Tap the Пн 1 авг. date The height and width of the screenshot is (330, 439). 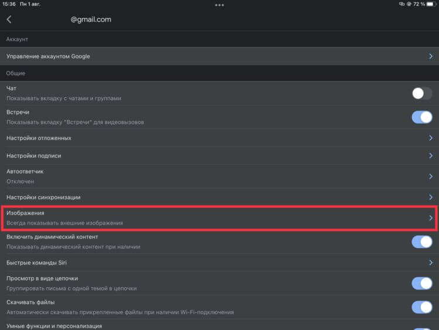pos(30,4)
